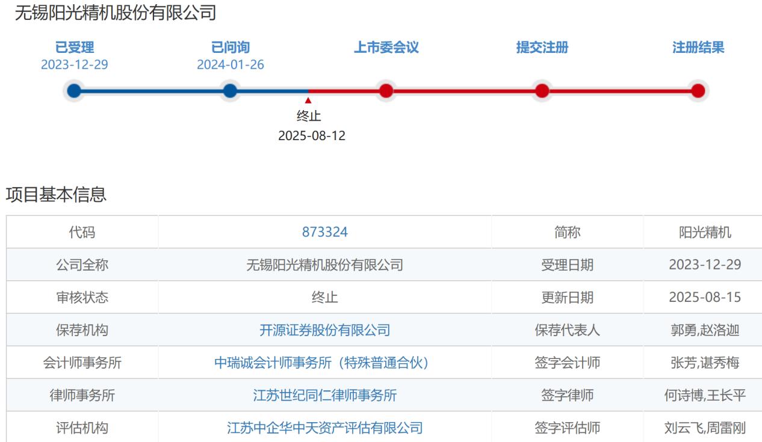Click the page title 无锡阳光精机股份有限公司
The width and height of the screenshot is (762, 442).
116,13
